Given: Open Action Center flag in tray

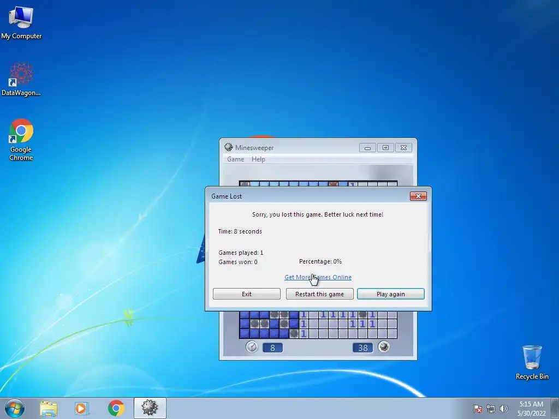Looking at the screenshot, I should point(477,409).
